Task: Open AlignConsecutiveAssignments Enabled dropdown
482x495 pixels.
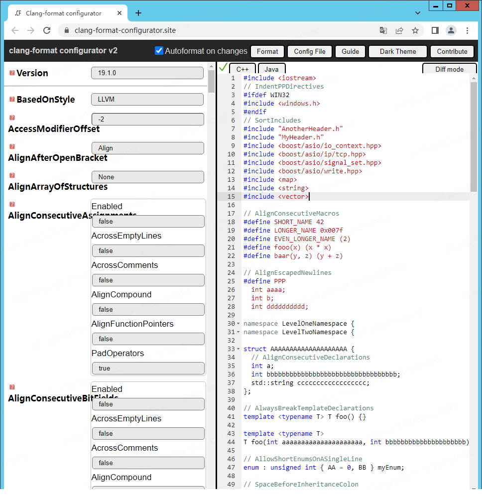Action: [148, 221]
